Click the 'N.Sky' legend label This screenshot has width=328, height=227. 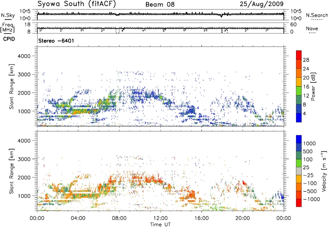tap(8, 15)
